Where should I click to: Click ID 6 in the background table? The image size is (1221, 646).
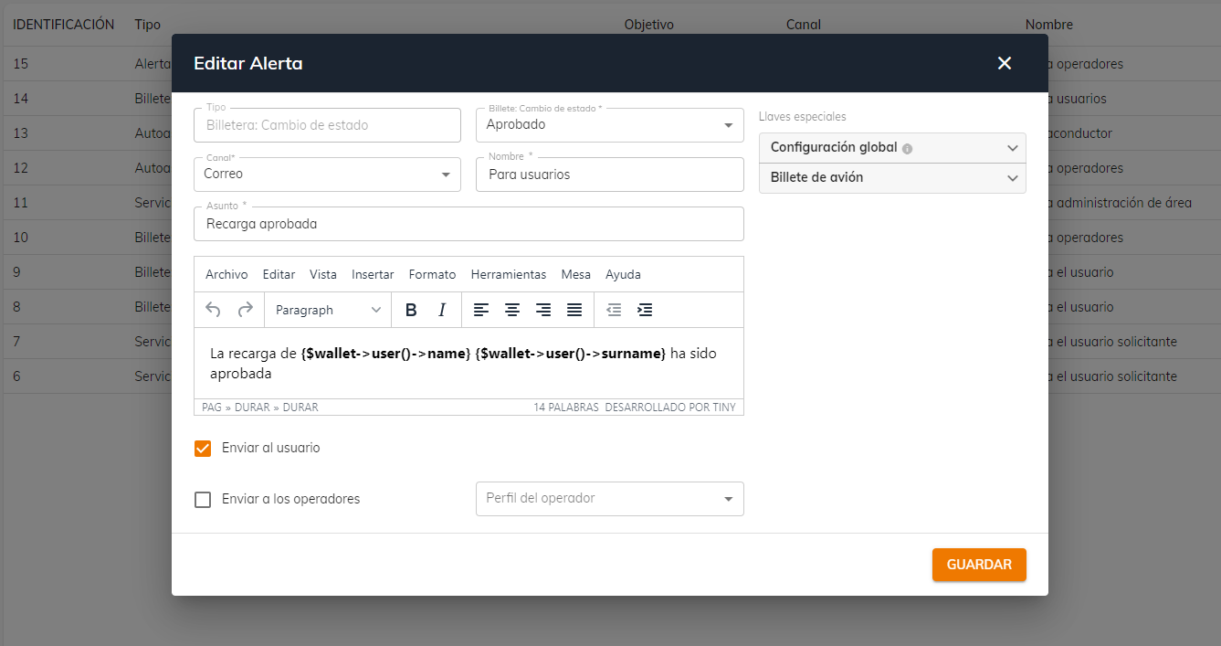16,376
